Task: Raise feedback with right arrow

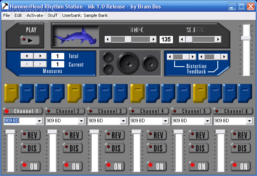Action: (224, 57)
